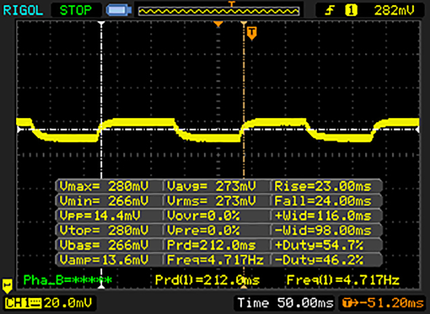Click the STOP run status indicator

click(x=76, y=11)
